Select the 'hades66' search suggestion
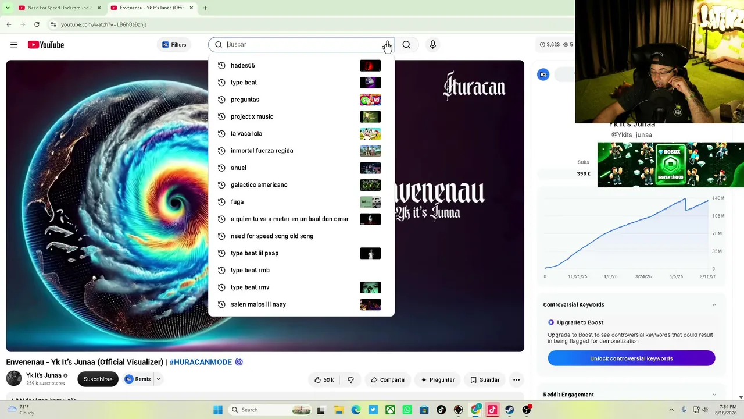The image size is (744, 419). (301, 65)
